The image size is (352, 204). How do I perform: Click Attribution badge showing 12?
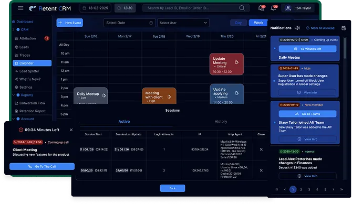[47, 38]
